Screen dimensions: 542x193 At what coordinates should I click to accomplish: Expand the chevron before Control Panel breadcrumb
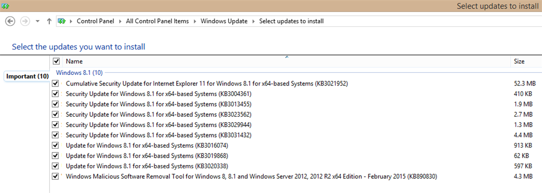(x=71, y=22)
